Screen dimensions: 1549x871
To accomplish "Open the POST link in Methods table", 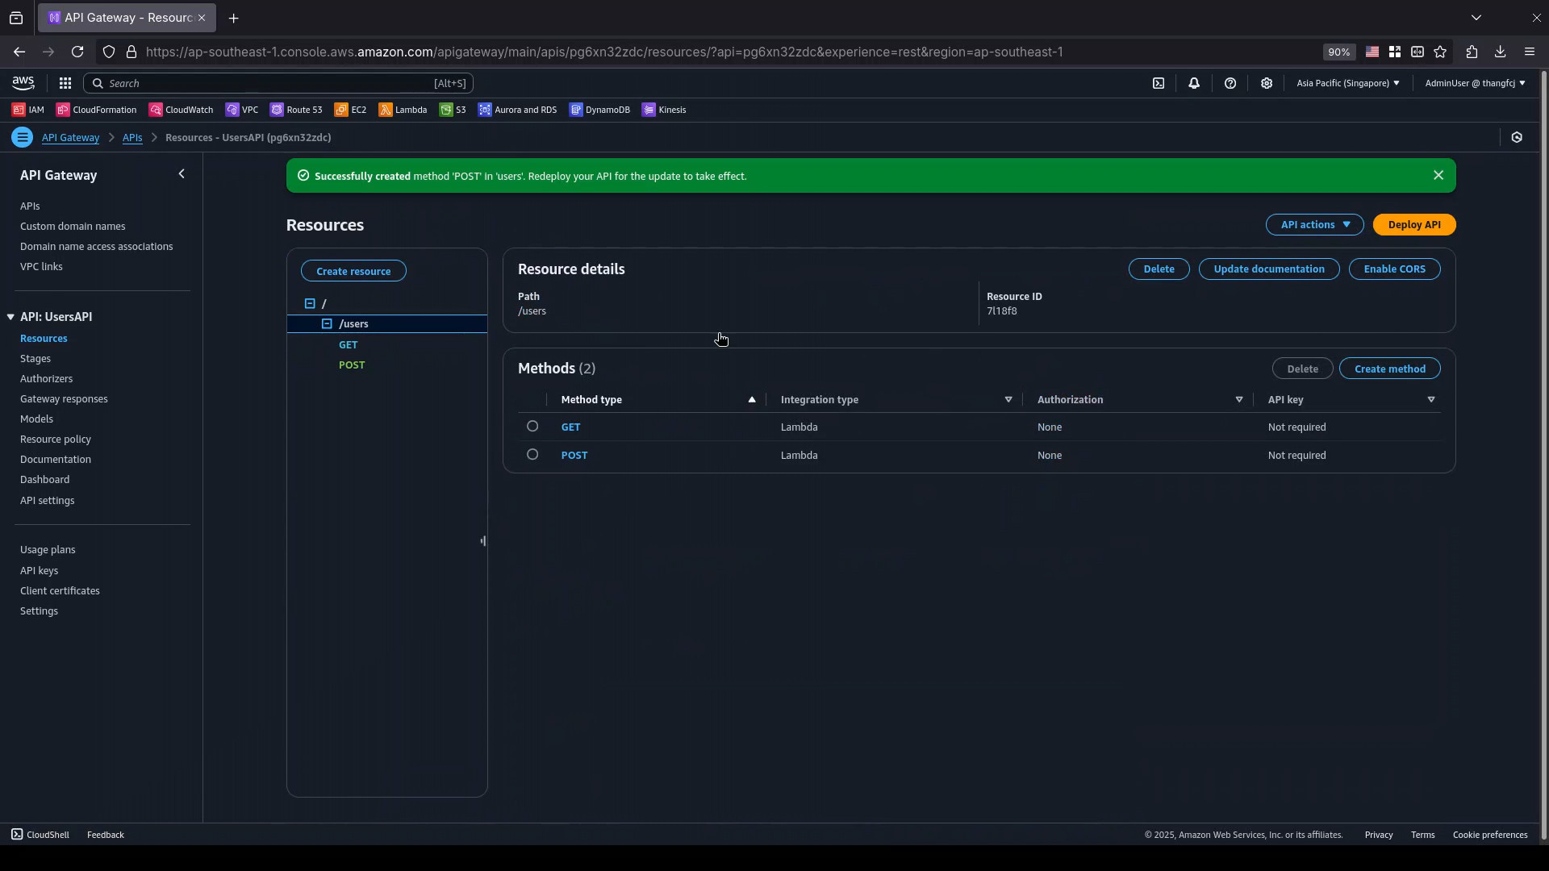I will [574, 455].
